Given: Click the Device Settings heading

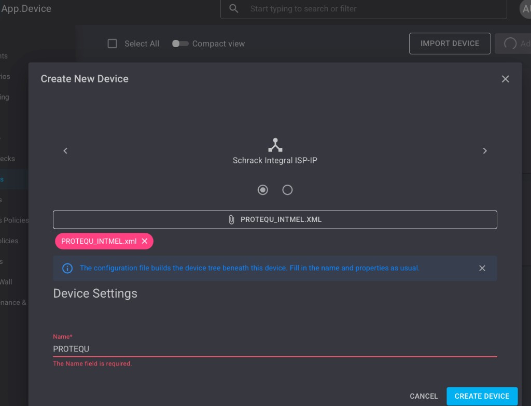Looking at the screenshot, I should (95, 293).
